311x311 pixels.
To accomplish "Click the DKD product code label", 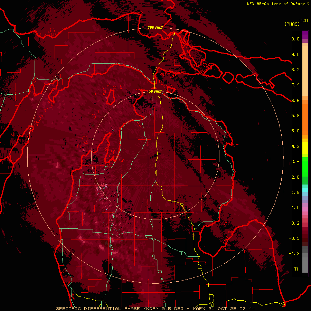I will (304, 21).
